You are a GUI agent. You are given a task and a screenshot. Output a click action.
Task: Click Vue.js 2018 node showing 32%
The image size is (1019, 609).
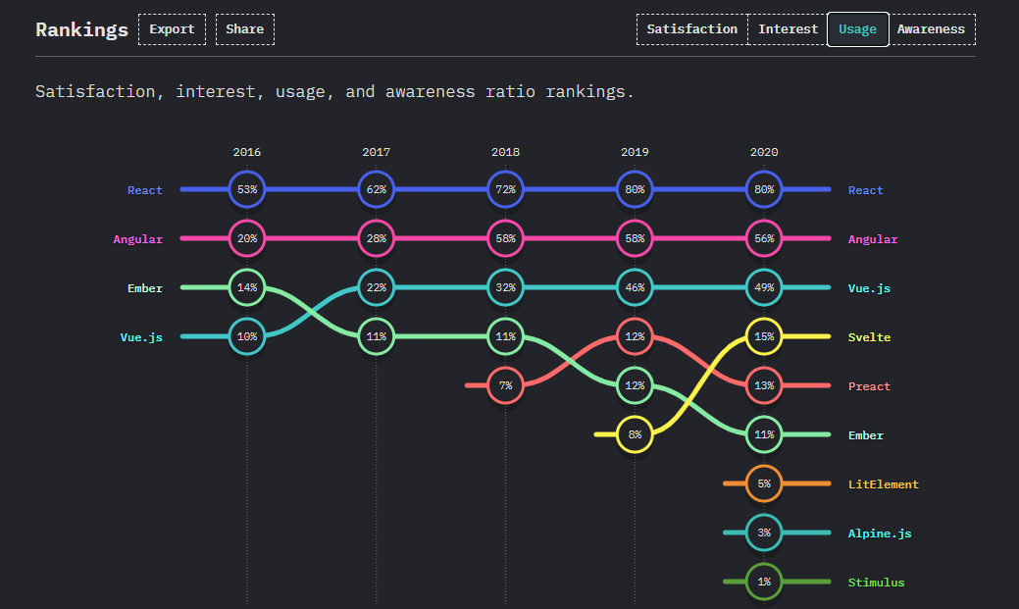click(506, 287)
